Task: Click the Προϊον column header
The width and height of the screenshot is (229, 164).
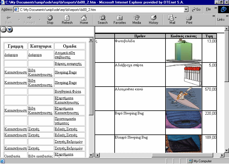Action: click(140, 36)
